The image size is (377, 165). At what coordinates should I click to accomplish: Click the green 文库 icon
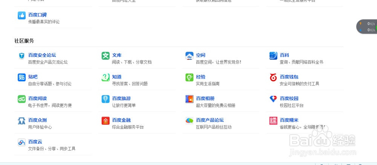[x=106, y=56]
